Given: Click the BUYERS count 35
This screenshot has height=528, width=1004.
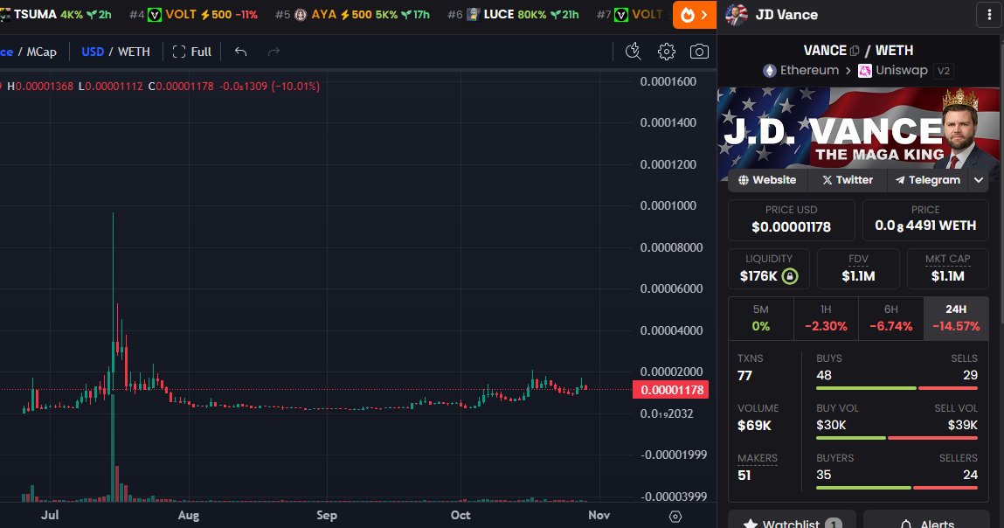Looking at the screenshot, I should click(x=823, y=475).
